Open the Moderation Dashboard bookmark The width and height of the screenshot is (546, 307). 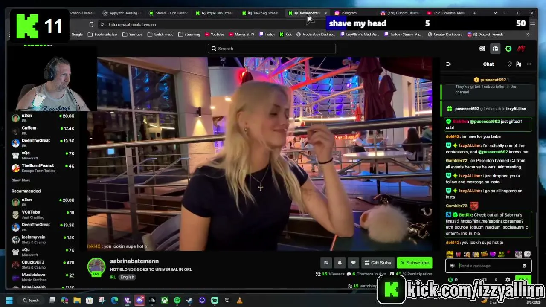point(315,35)
